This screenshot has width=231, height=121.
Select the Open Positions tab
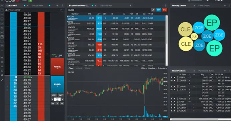179,71
